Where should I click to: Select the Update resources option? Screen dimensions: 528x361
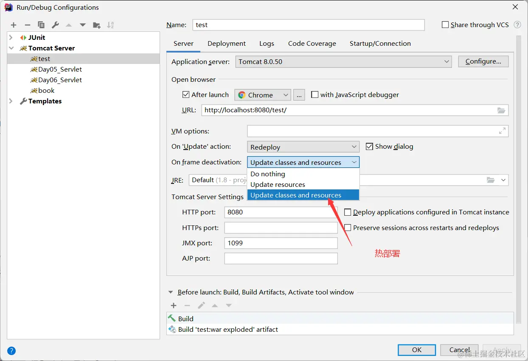(303, 185)
